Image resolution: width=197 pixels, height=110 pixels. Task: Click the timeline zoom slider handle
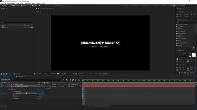(89, 106)
